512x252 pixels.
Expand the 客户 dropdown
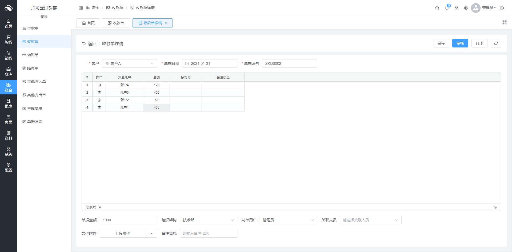130,63
